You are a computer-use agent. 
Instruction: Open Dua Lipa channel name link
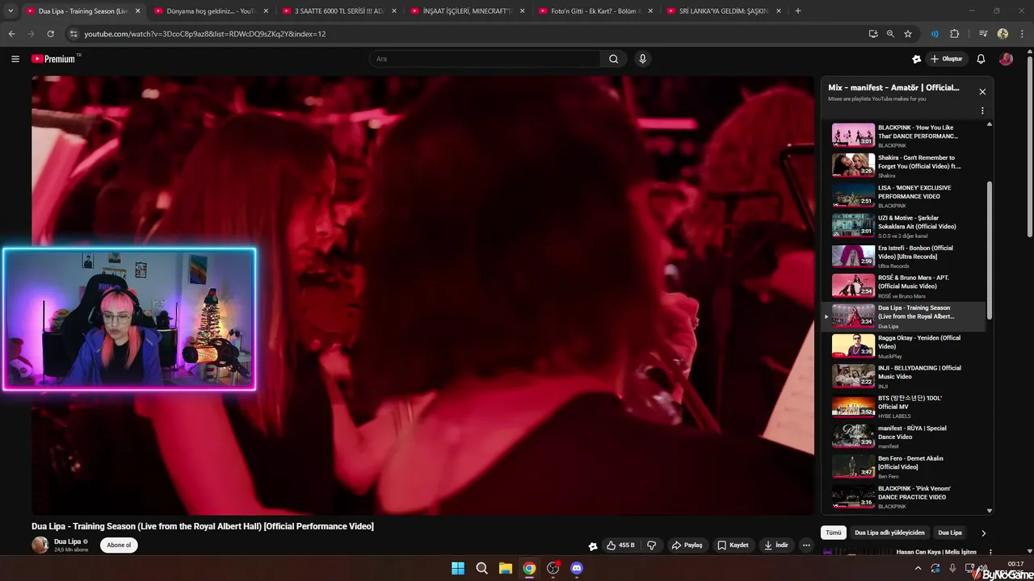pyautogui.click(x=67, y=541)
